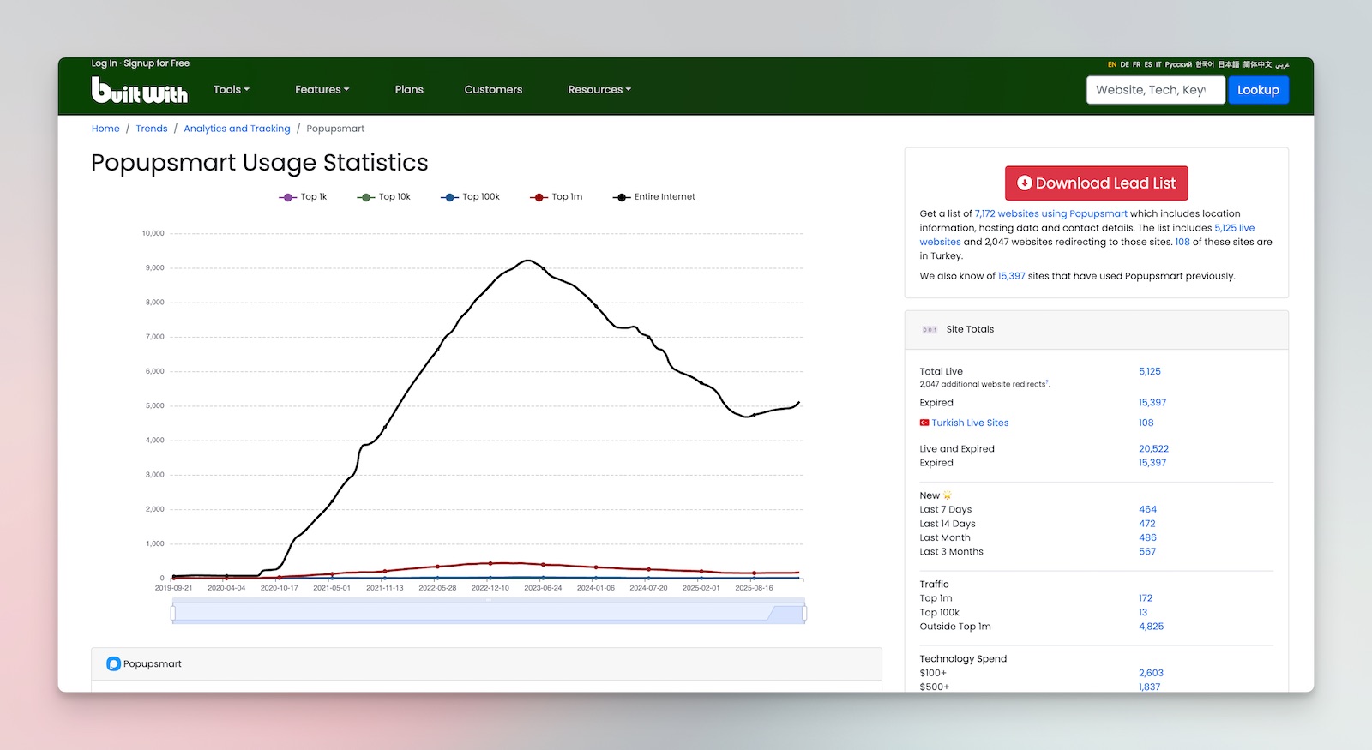The image size is (1372, 750).
Task: Click the Popupsmart panel header text
Action: [x=152, y=664]
